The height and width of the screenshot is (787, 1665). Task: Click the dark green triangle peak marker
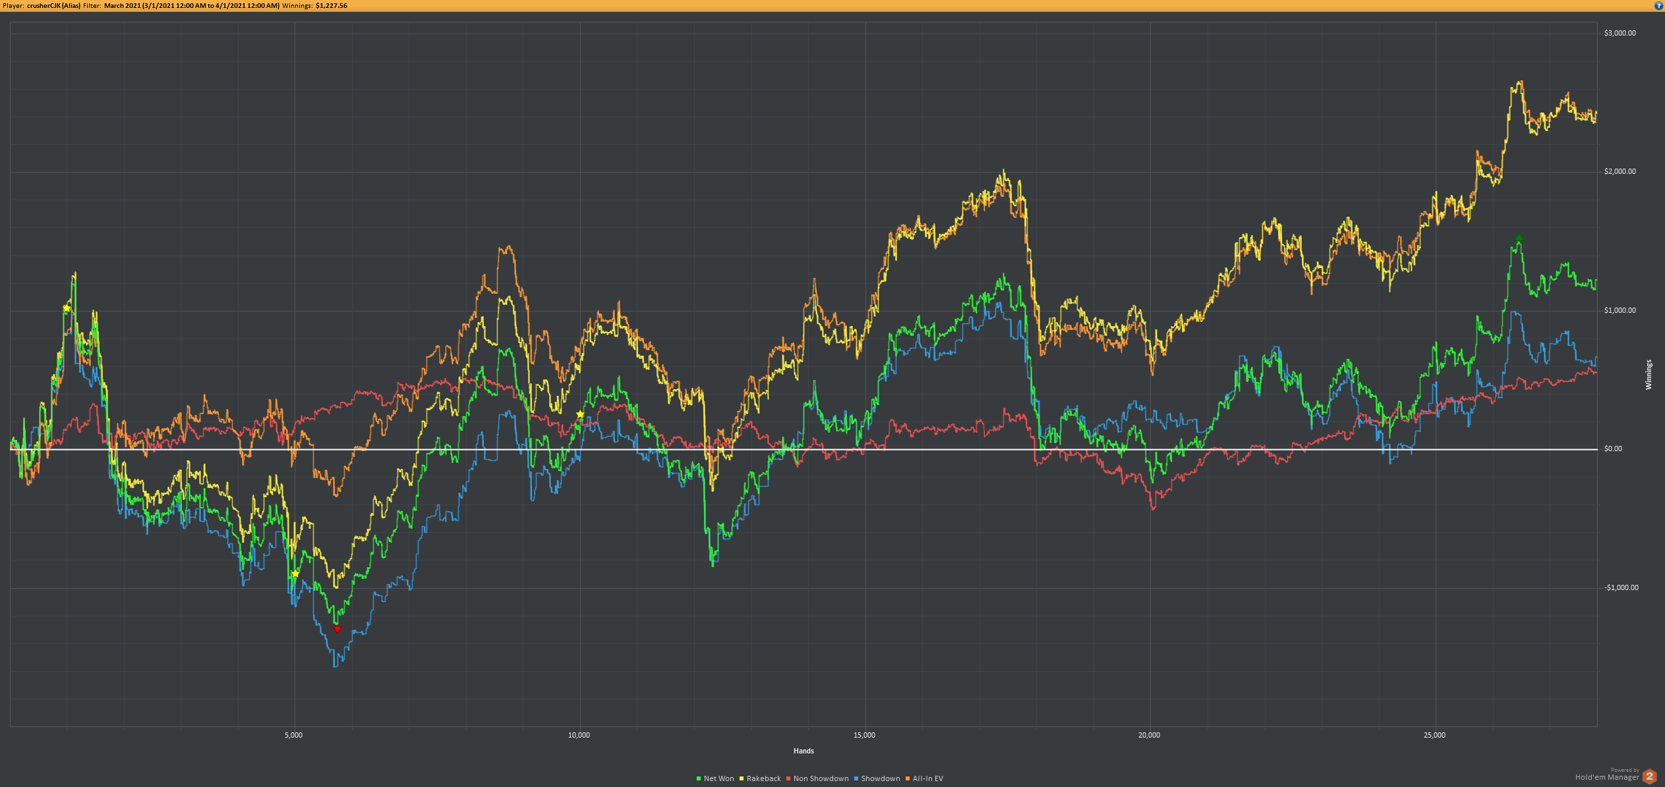click(1519, 238)
